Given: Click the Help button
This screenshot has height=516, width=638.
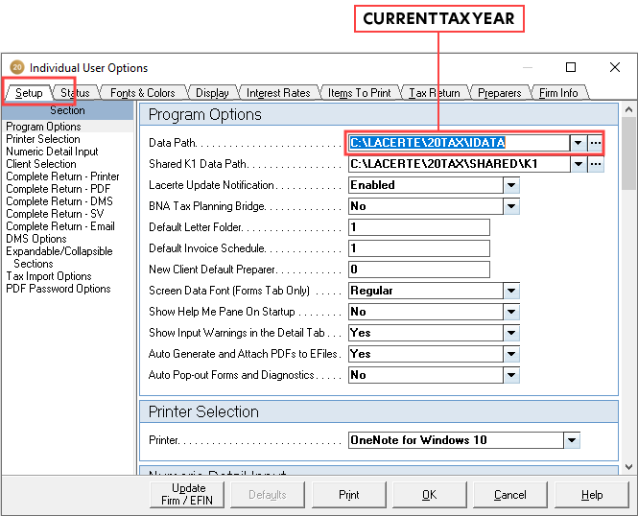Looking at the screenshot, I should click(592, 495).
